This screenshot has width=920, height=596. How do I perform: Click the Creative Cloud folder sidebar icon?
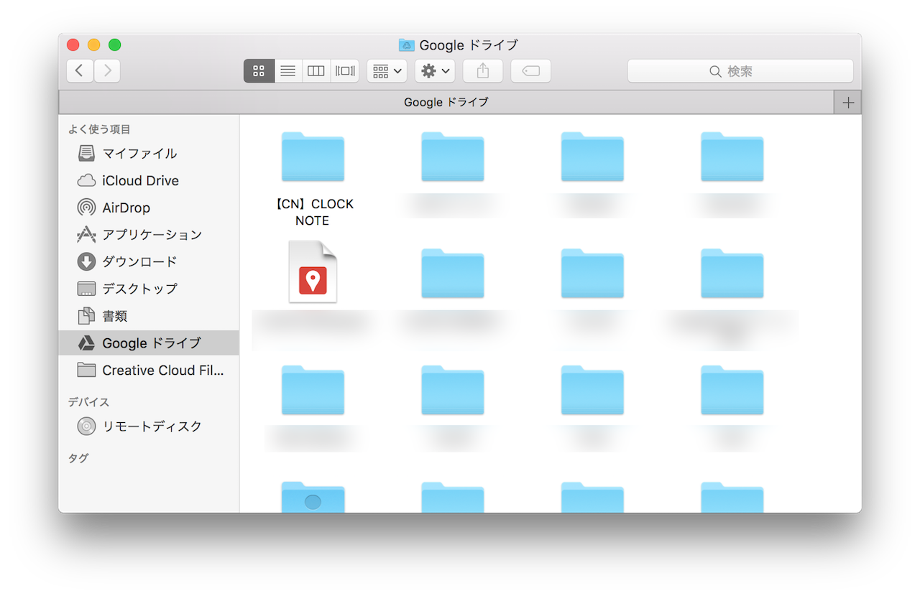click(x=86, y=371)
